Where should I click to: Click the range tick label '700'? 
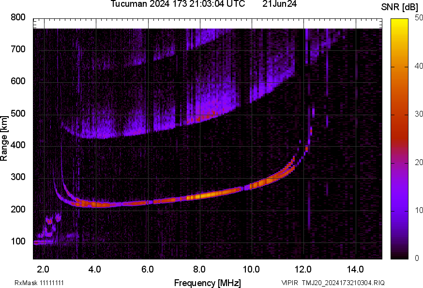coord(18,49)
